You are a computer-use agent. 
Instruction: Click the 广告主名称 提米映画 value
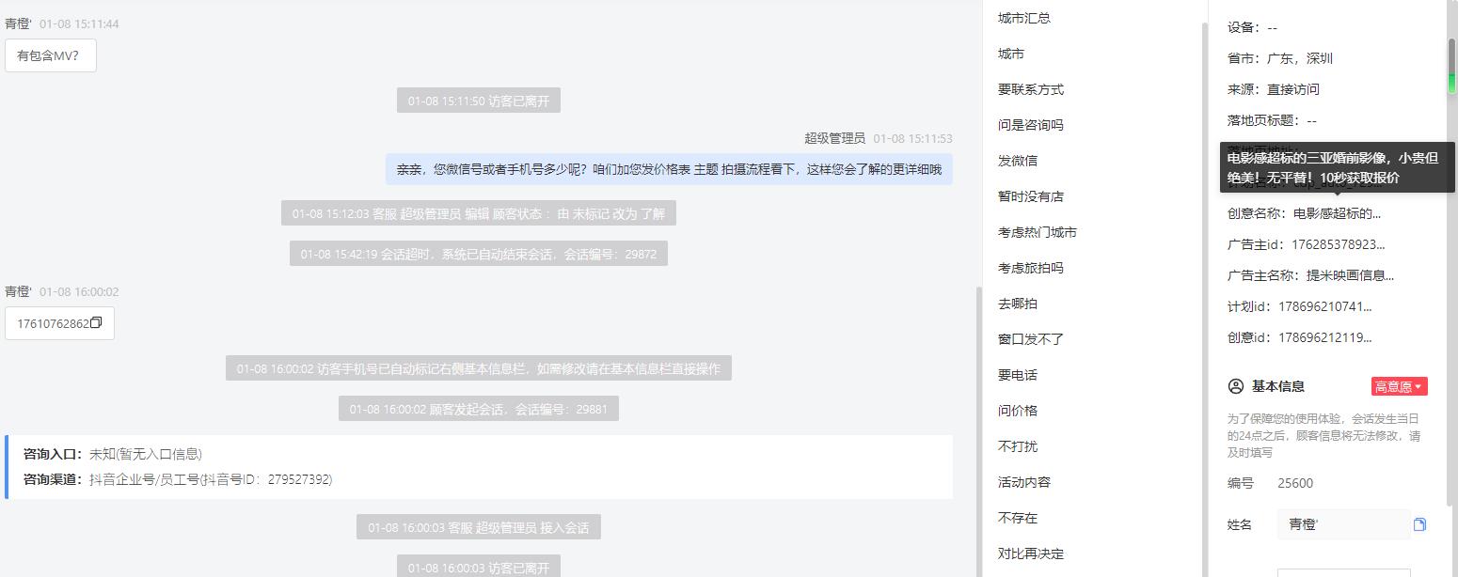tap(1350, 275)
